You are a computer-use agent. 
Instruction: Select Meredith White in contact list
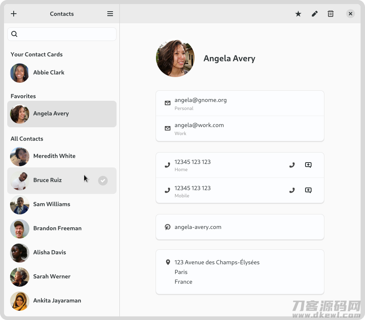(62, 156)
